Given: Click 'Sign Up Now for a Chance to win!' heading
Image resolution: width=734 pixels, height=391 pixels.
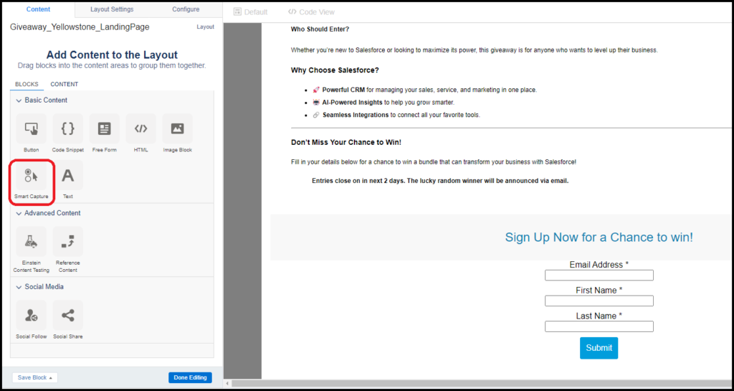Looking at the screenshot, I should click(x=599, y=237).
